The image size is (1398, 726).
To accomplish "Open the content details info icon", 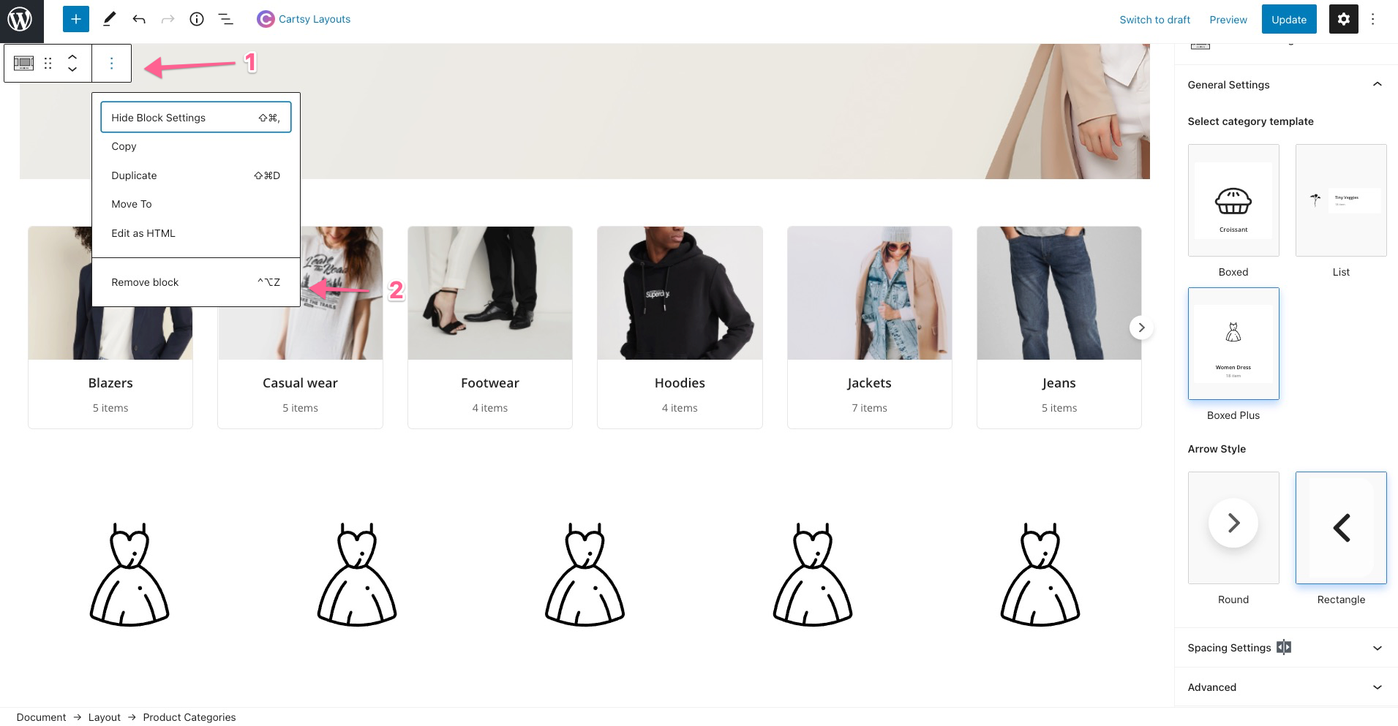I will pos(197,19).
